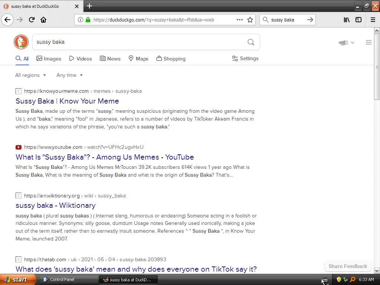380x285 pixels.
Task: Click the green padlock security icon
Action: pos(88,20)
